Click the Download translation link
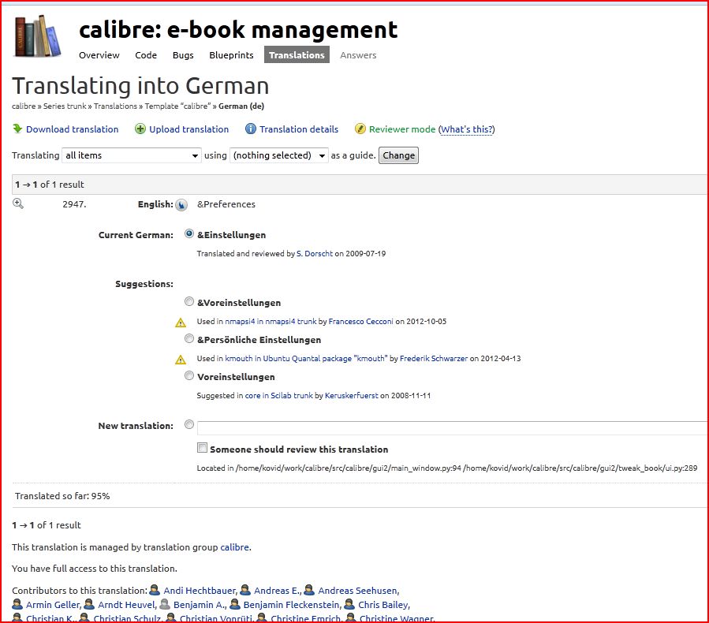 point(73,129)
